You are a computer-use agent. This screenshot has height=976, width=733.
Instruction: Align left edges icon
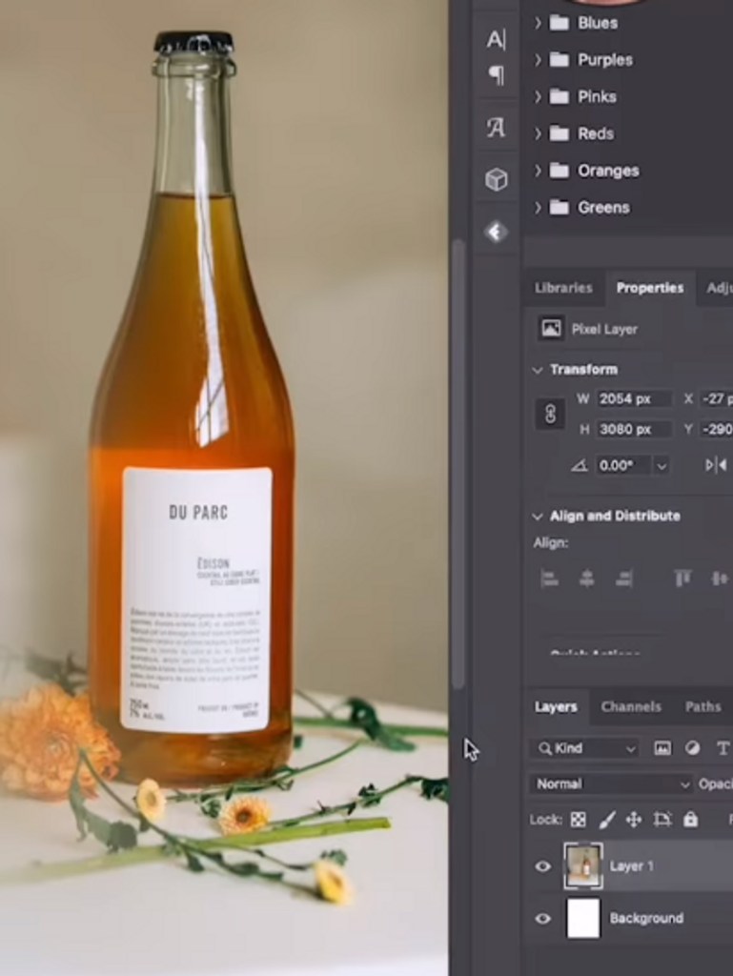[549, 579]
